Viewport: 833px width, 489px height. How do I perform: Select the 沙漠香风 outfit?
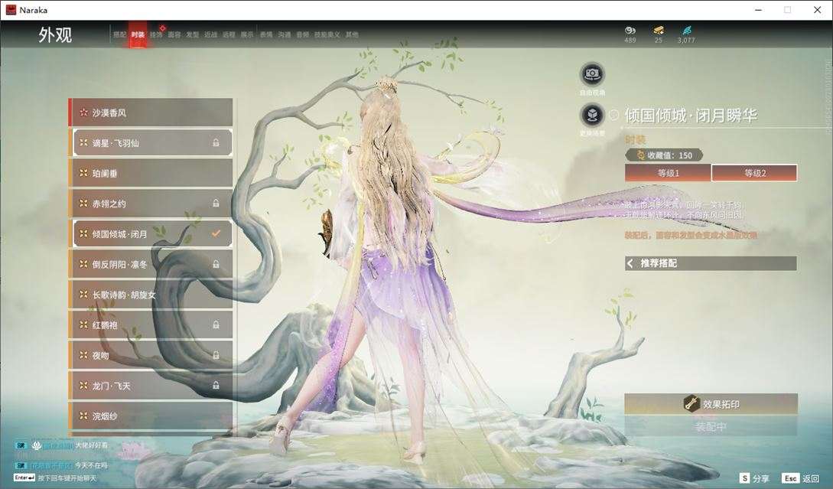[x=151, y=112]
